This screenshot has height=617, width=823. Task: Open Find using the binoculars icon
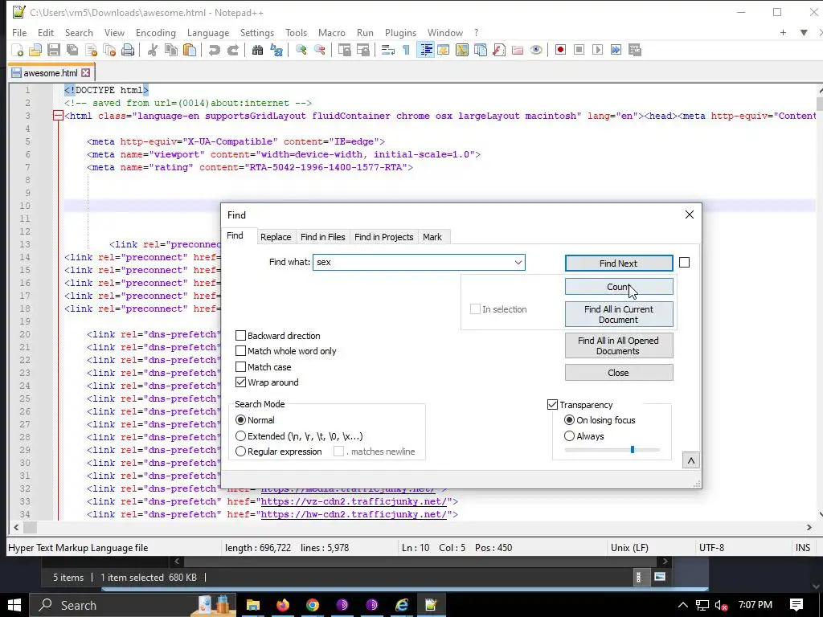257,50
